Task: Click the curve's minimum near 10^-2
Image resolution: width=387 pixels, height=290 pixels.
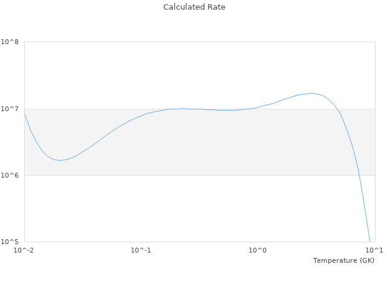Action: coord(59,160)
